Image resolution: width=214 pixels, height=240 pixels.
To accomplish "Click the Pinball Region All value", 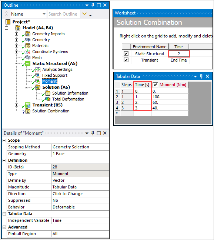I will point(80,234).
